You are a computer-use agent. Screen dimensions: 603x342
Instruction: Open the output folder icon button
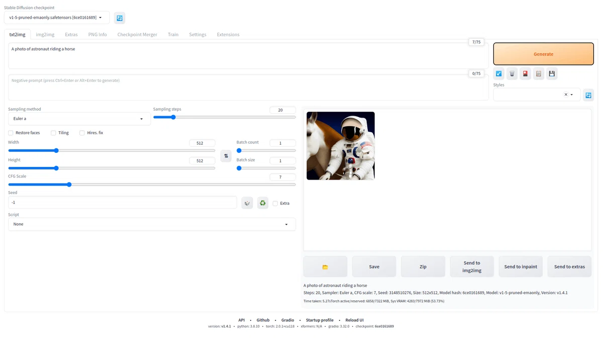325,267
